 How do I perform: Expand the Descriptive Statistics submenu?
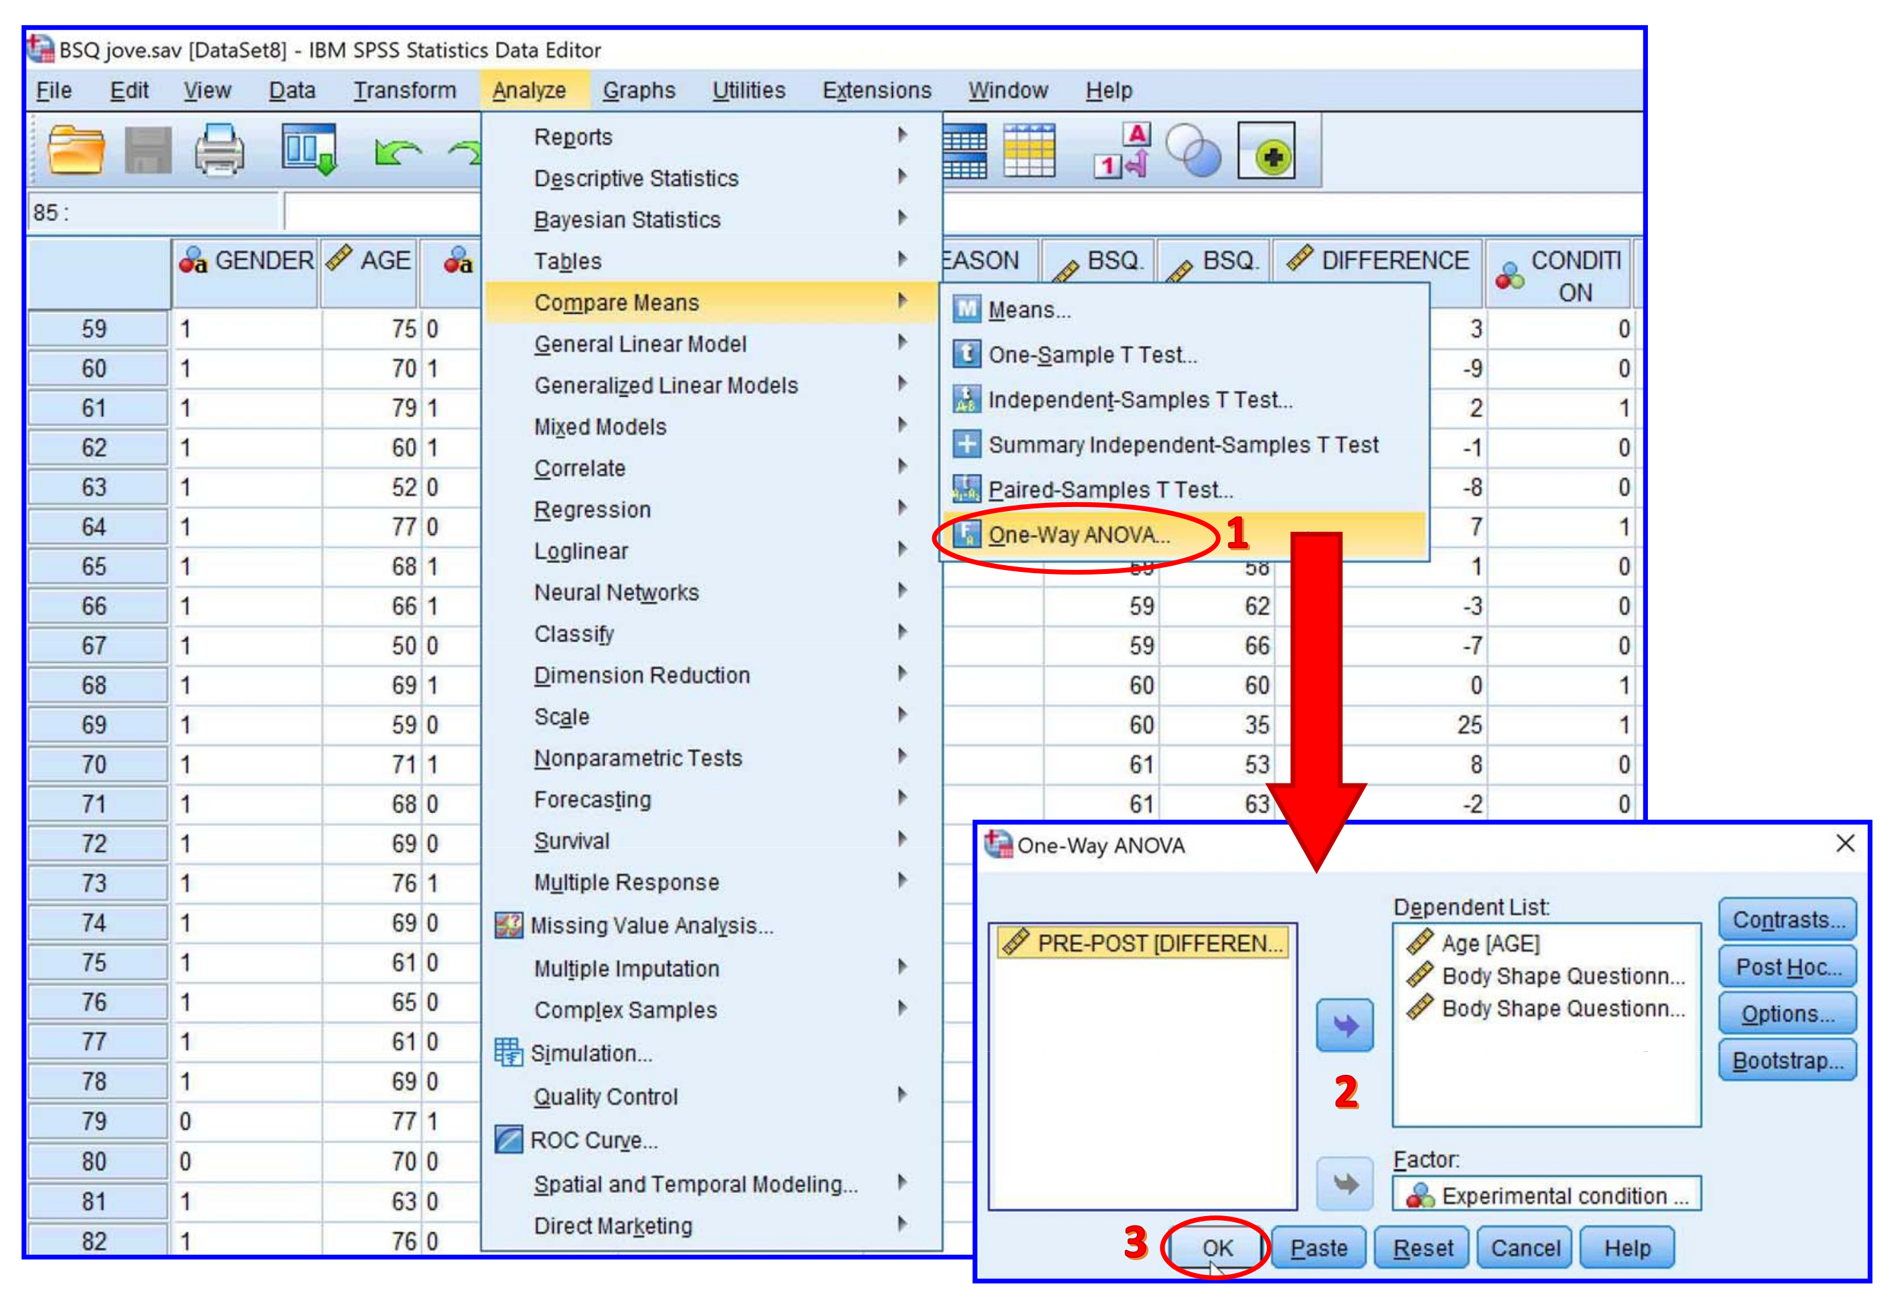(x=635, y=178)
